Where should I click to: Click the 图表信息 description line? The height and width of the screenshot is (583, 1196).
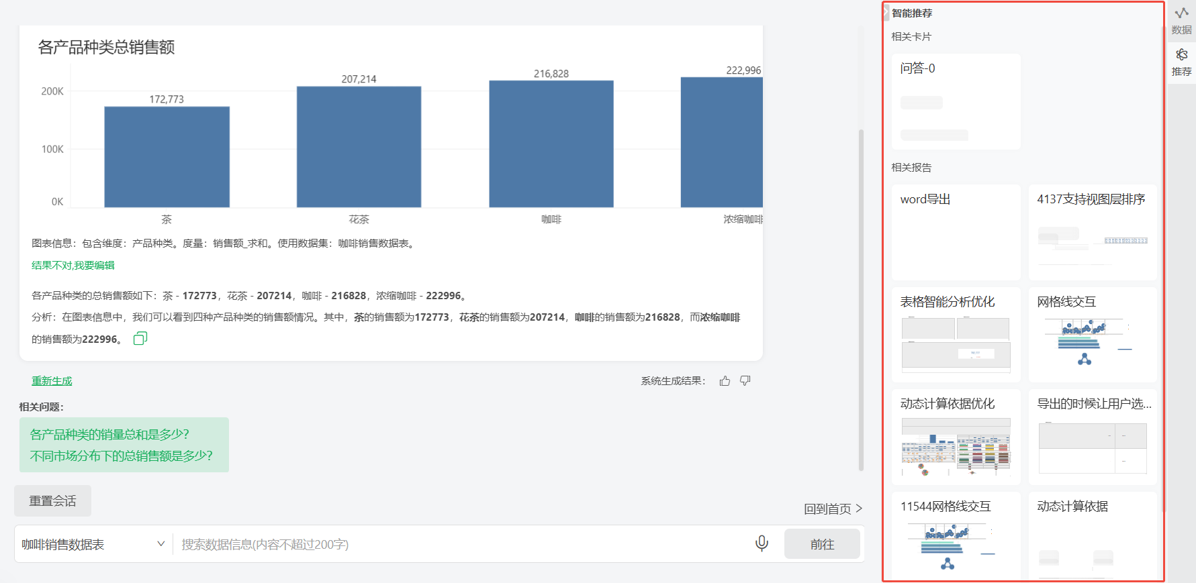click(224, 244)
